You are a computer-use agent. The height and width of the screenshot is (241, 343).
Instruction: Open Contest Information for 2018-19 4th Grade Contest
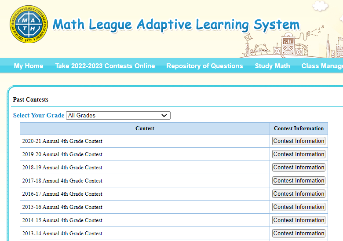click(299, 167)
